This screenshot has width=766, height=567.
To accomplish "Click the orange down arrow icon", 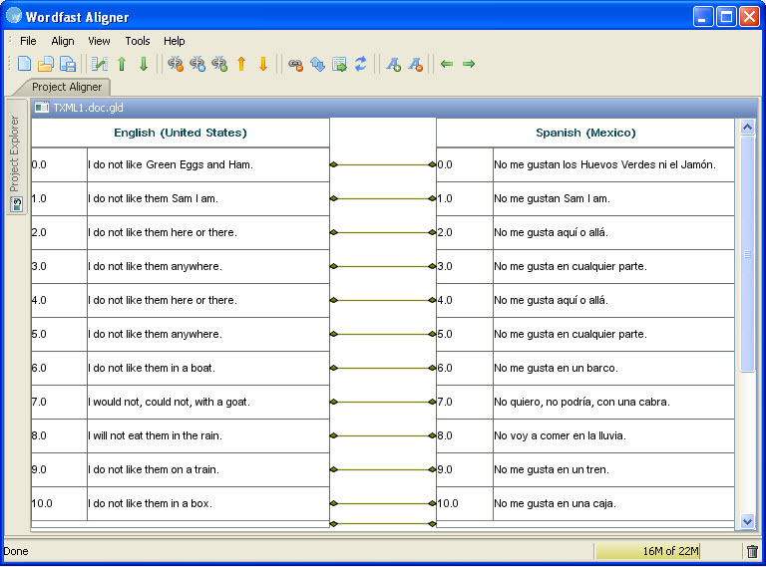I will click(x=263, y=64).
